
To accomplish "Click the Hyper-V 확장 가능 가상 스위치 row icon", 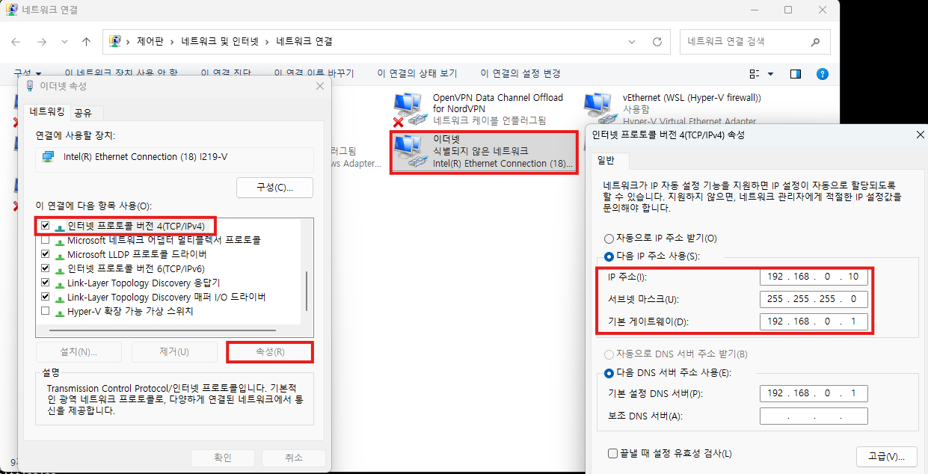I will 59,312.
